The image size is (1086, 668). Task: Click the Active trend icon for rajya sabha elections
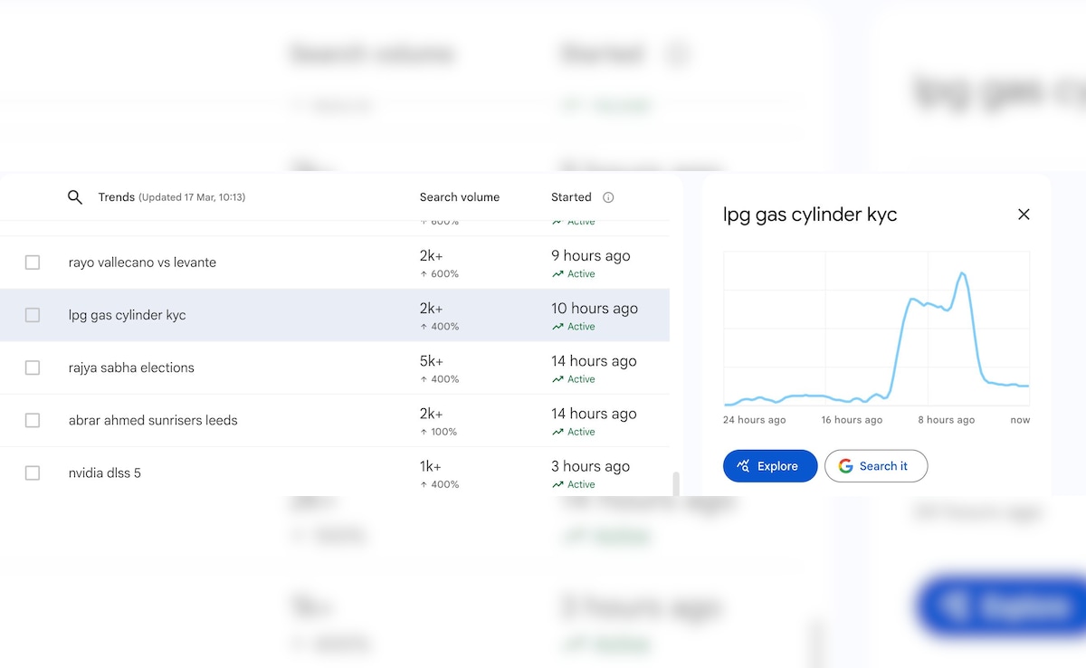557,380
